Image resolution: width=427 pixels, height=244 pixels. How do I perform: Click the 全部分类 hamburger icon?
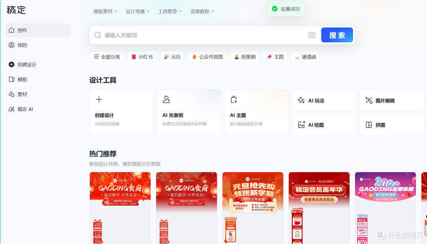[x=96, y=56]
